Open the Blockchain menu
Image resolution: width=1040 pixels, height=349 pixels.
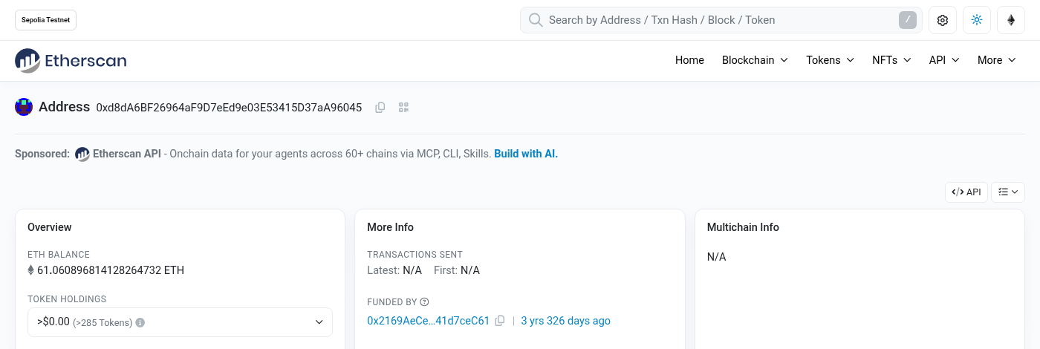[x=755, y=60]
